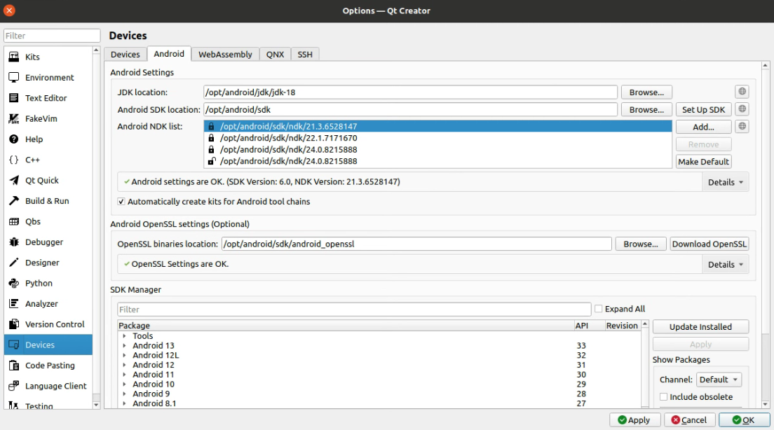Screen dimensions: 774x430
Task: Click the Download OpenSSL button
Action: (x=709, y=243)
